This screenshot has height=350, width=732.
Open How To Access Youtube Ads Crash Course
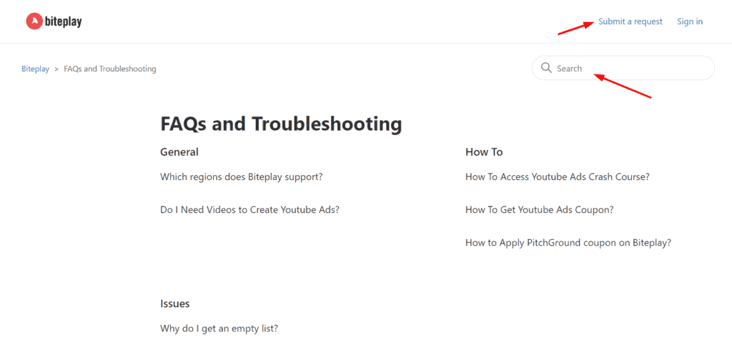[558, 177]
